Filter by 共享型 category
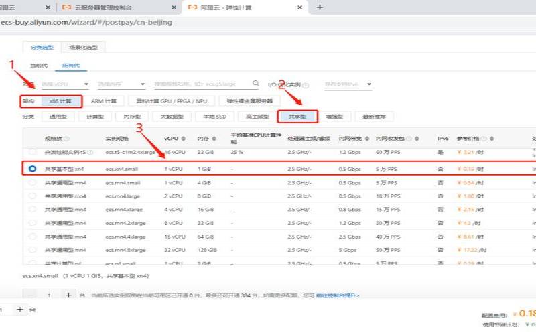 pos(297,117)
